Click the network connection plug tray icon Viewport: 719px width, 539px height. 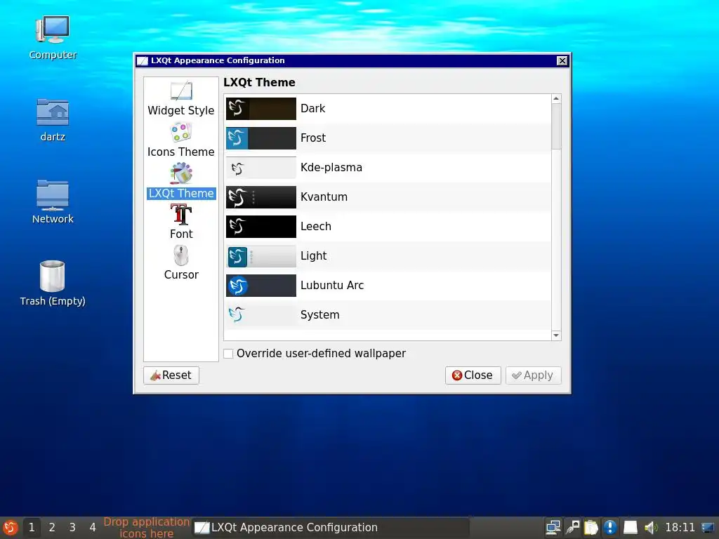(572, 528)
